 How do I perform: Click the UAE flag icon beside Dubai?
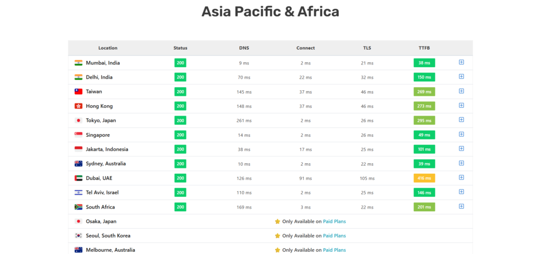[78, 178]
